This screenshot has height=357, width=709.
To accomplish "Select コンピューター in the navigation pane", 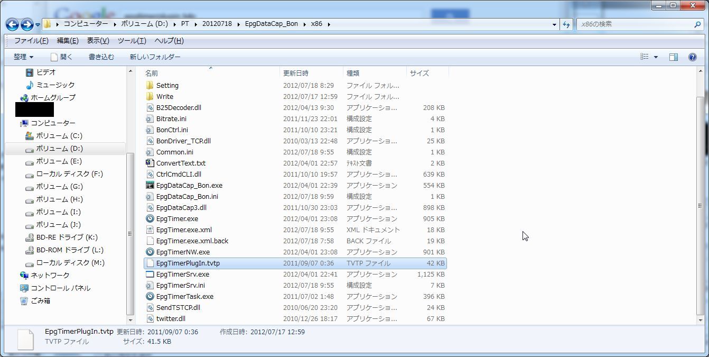I will pos(53,123).
